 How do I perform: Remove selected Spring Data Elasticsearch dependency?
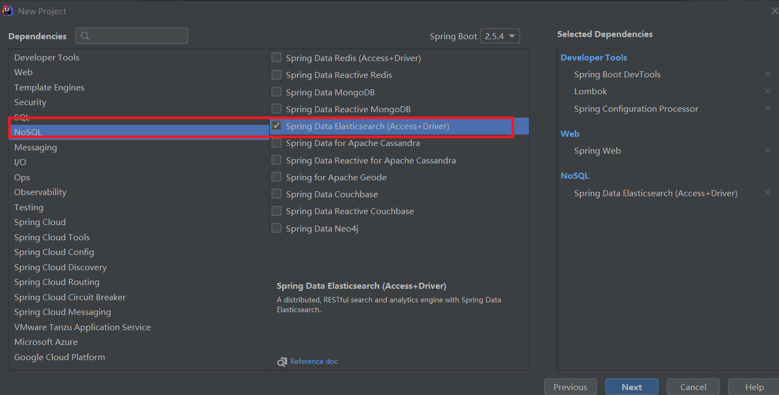768,193
